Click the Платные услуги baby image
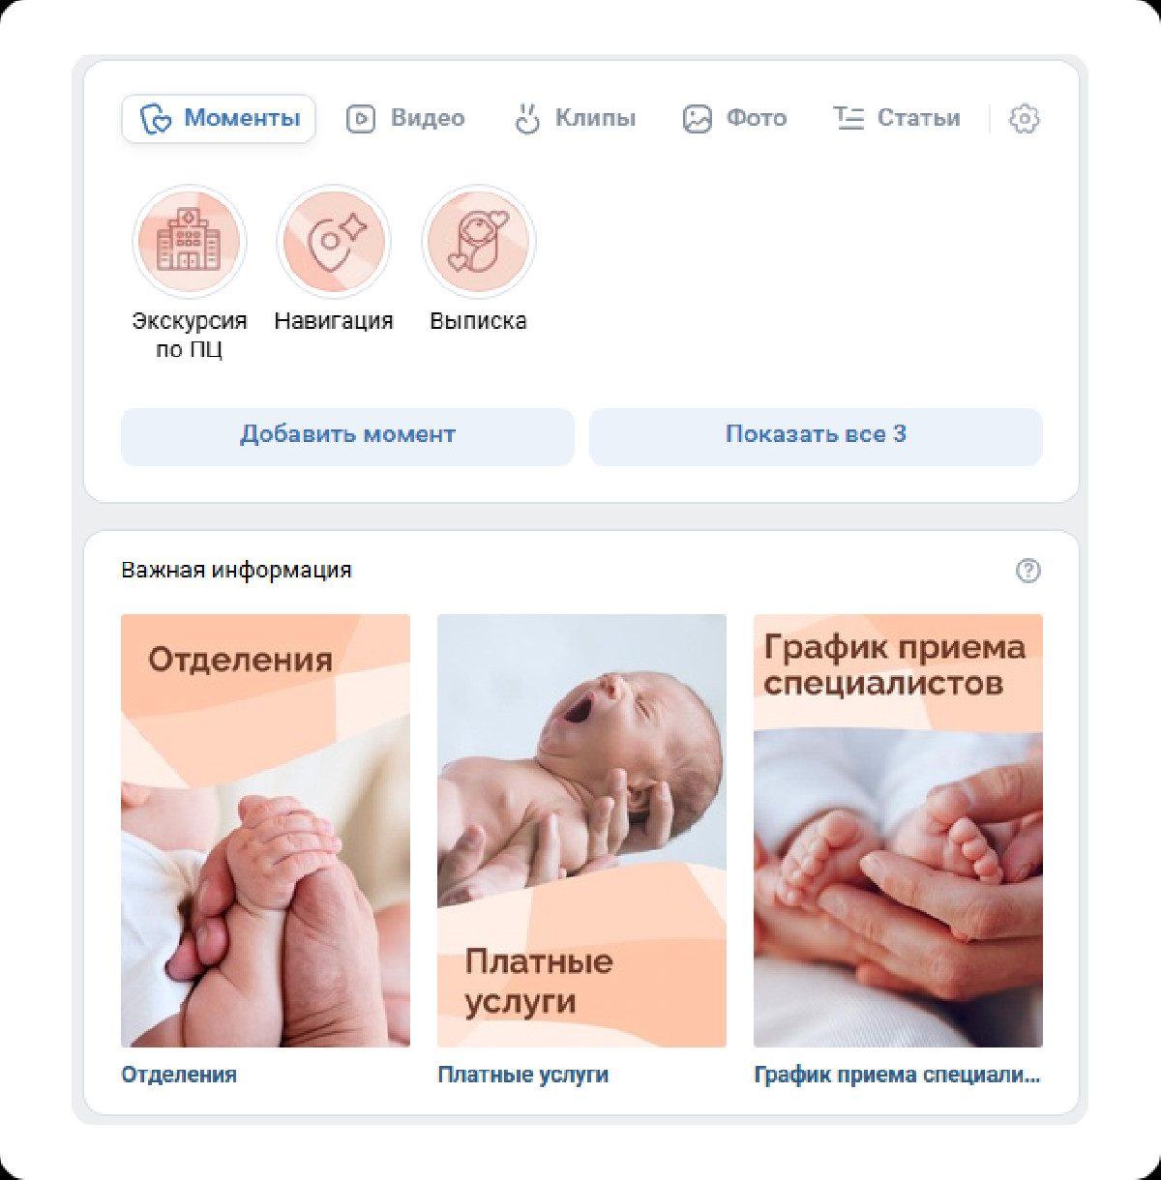Screen dimensions: 1161x1180 581,831
